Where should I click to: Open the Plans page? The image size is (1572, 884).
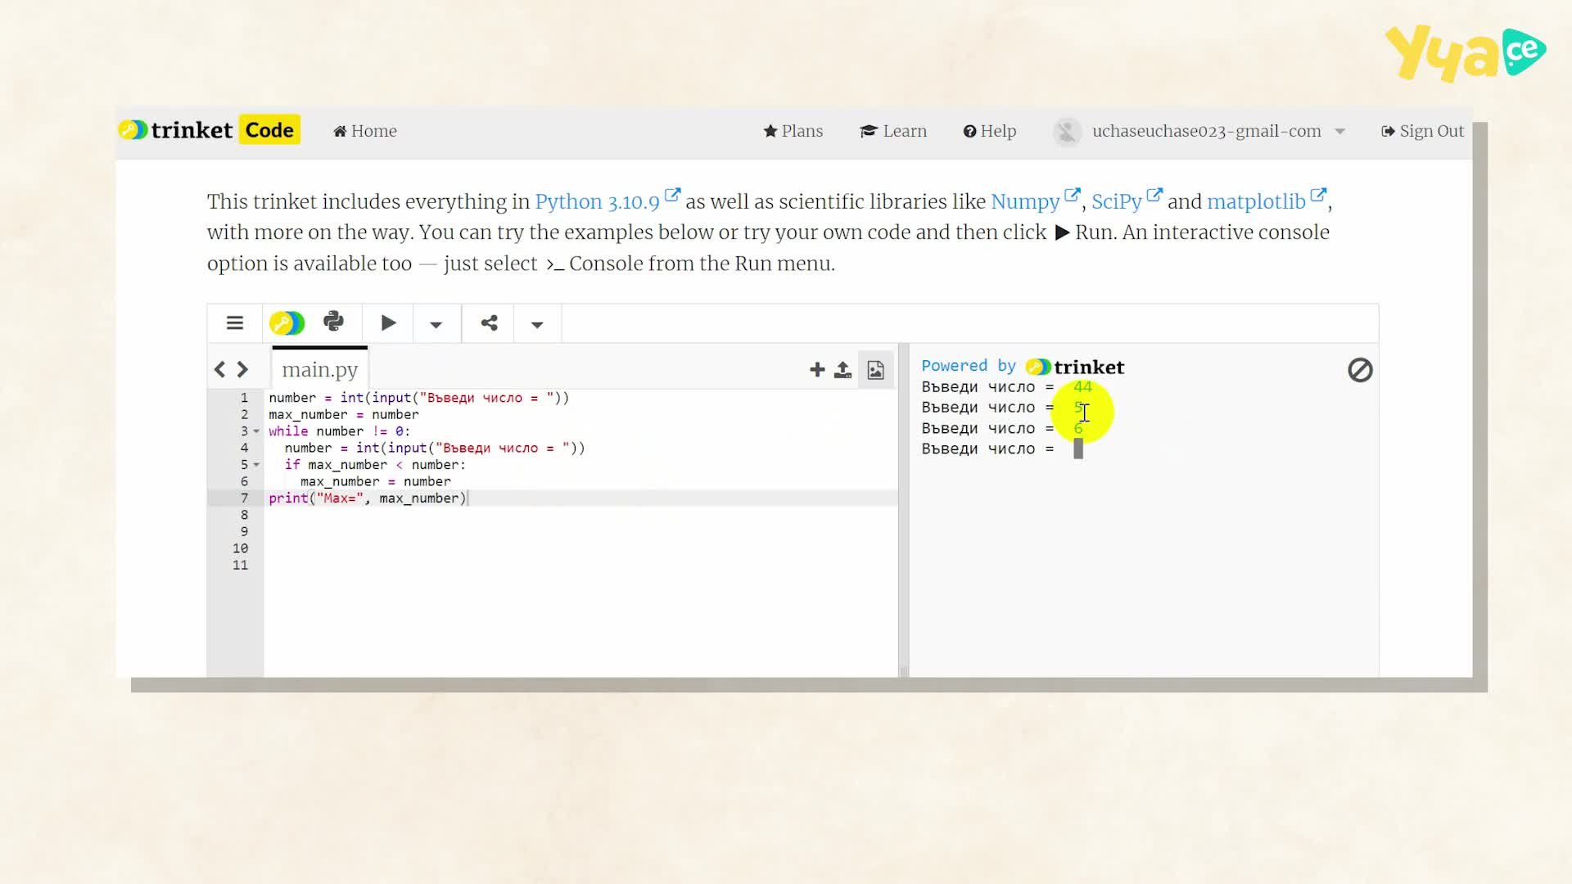coord(793,131)
